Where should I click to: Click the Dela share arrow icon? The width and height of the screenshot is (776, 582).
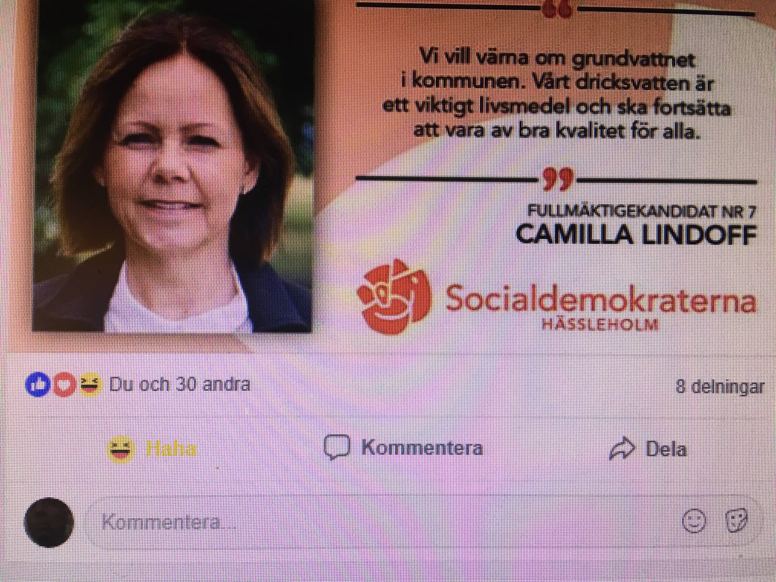coord(621,449)
